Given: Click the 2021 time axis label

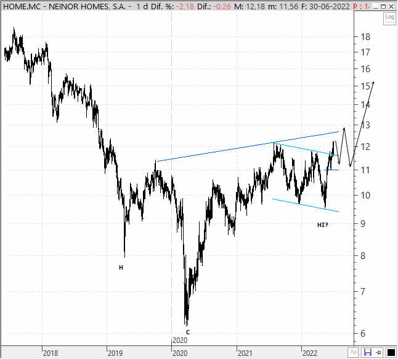Looking at the screenshot, I should [x=245, y=353].
